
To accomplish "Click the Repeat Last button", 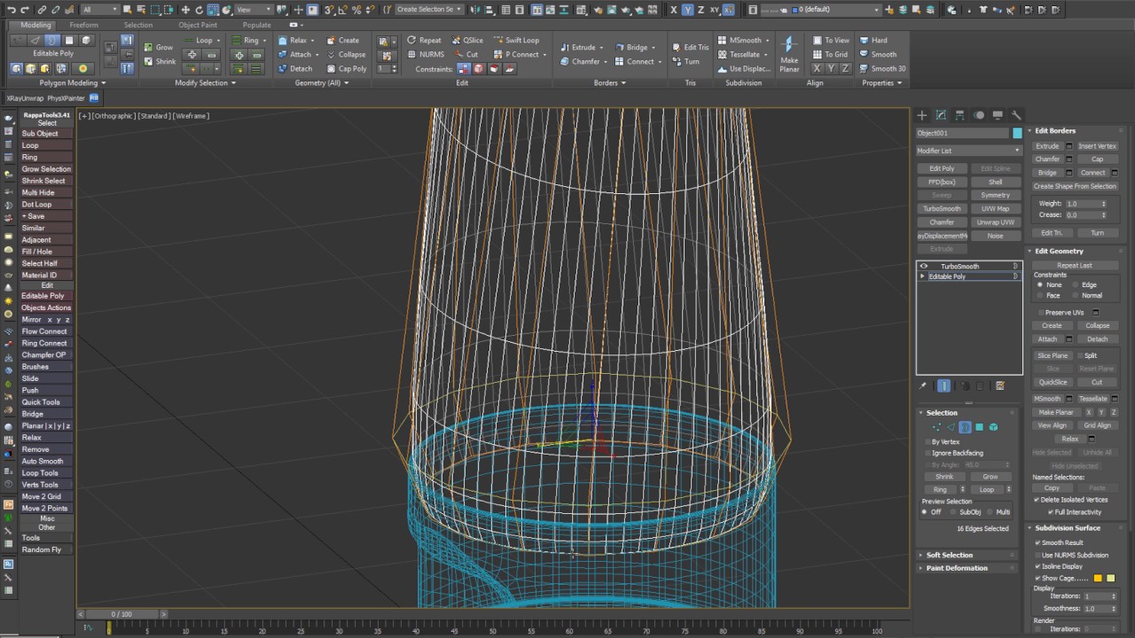I will pos(1075,266).
